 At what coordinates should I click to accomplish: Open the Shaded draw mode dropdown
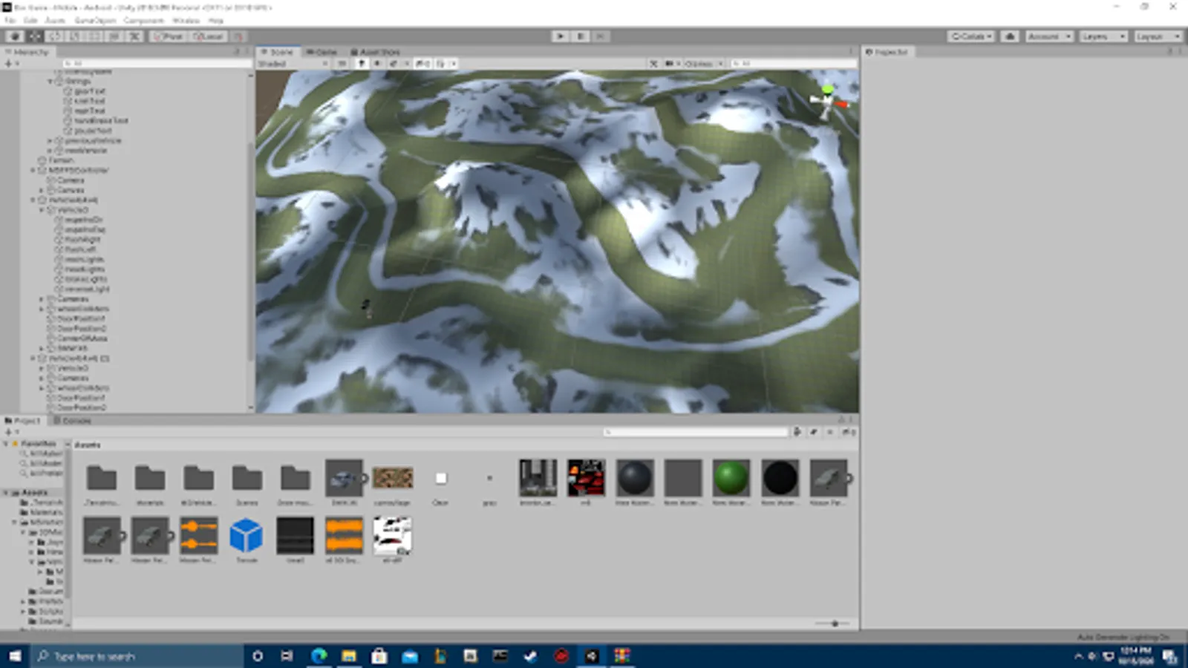coord(293,64)
